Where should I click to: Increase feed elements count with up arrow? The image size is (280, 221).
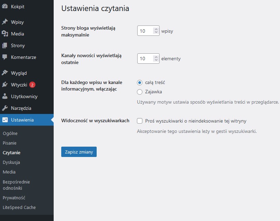(156, 57)
